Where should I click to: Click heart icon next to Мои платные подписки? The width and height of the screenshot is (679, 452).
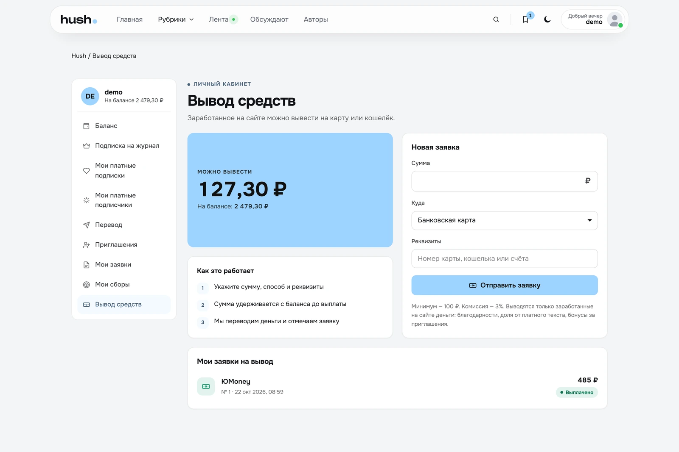pos(87,170)
